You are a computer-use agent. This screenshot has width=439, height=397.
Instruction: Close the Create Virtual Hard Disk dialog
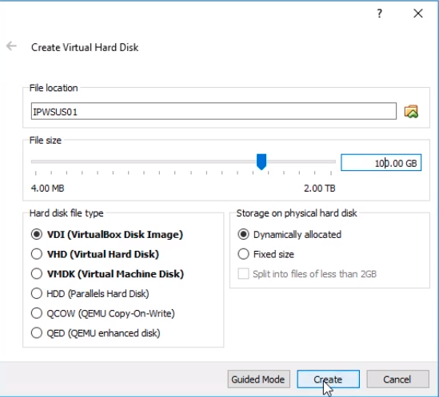[418, 13]
